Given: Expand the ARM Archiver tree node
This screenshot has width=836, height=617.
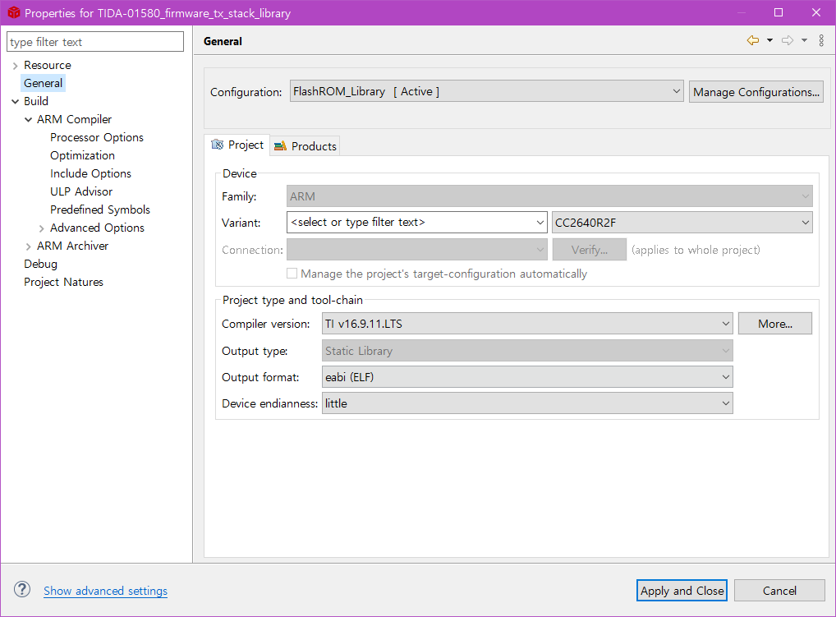Looking at the screenshot, I should pyautogui.click(x=28, y=246).
